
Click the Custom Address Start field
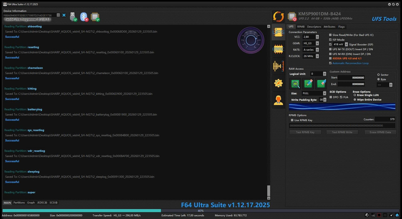[351, 77]
